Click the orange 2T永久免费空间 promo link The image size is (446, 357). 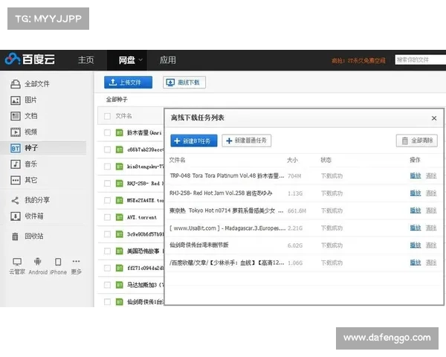(358, 61)
